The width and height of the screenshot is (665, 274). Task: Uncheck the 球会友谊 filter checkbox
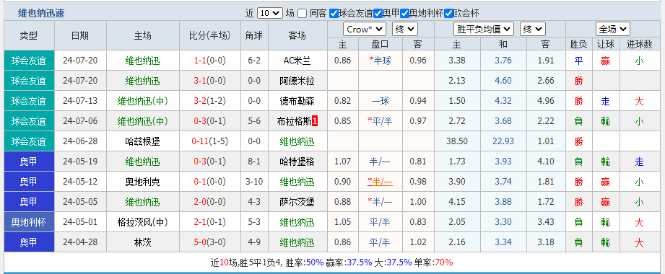point(334,13)
